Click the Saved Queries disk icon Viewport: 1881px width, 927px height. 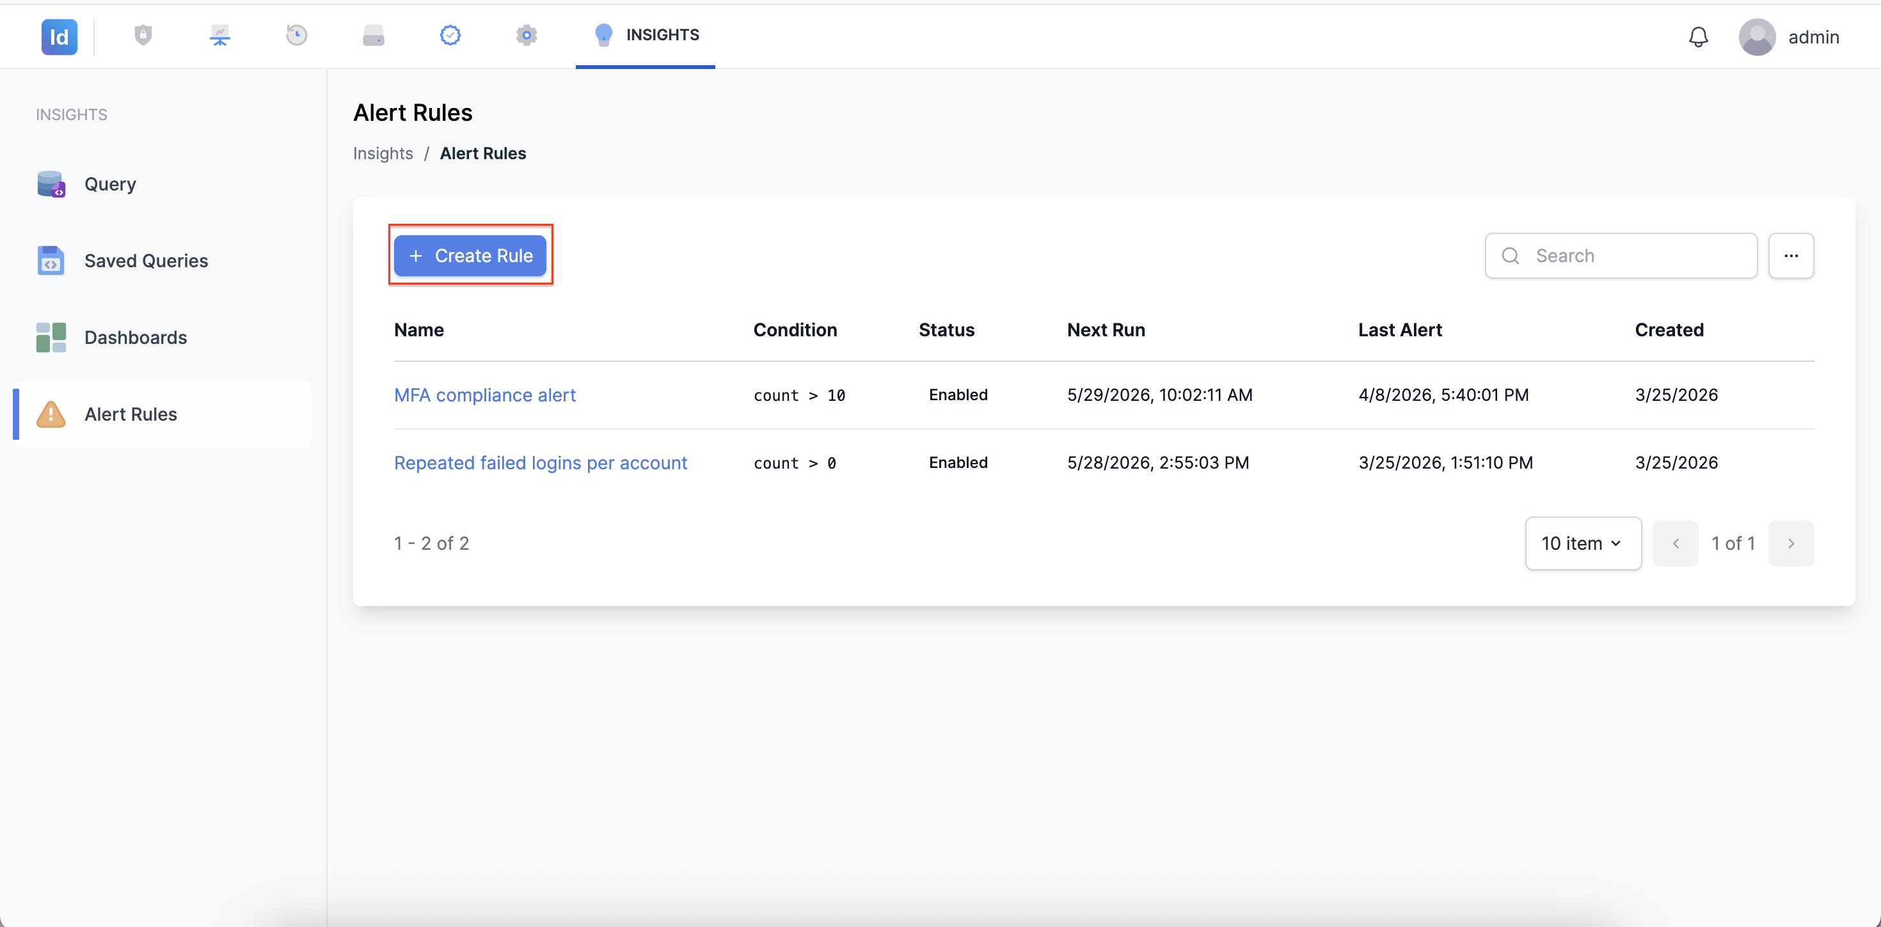[51, 261]
